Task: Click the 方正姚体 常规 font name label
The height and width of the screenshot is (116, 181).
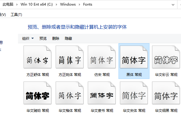Action: coord(70,75)
